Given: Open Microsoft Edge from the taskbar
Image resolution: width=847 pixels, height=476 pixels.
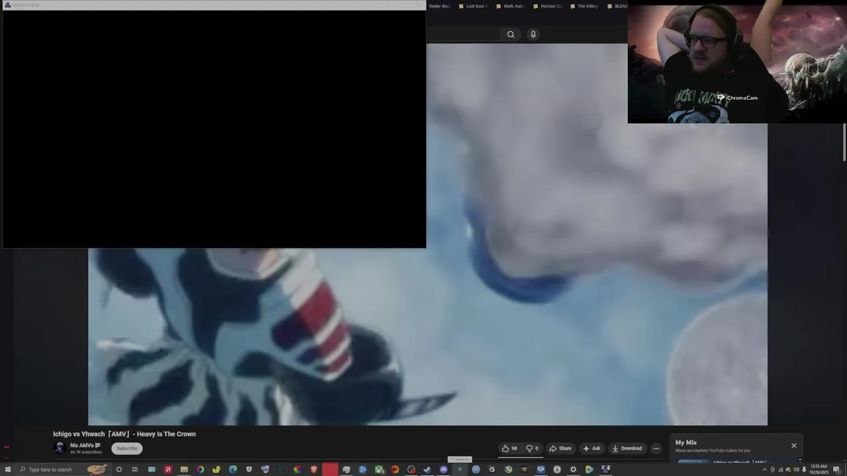Looking at the screenshot, I should coord(233,469).
